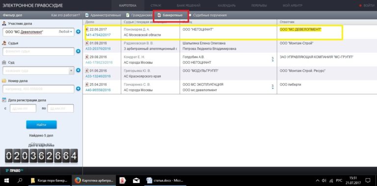Click bankruptcy icon beside 01.06.2016 case
The width and height of the screenshot is (377, 186).
87,70
